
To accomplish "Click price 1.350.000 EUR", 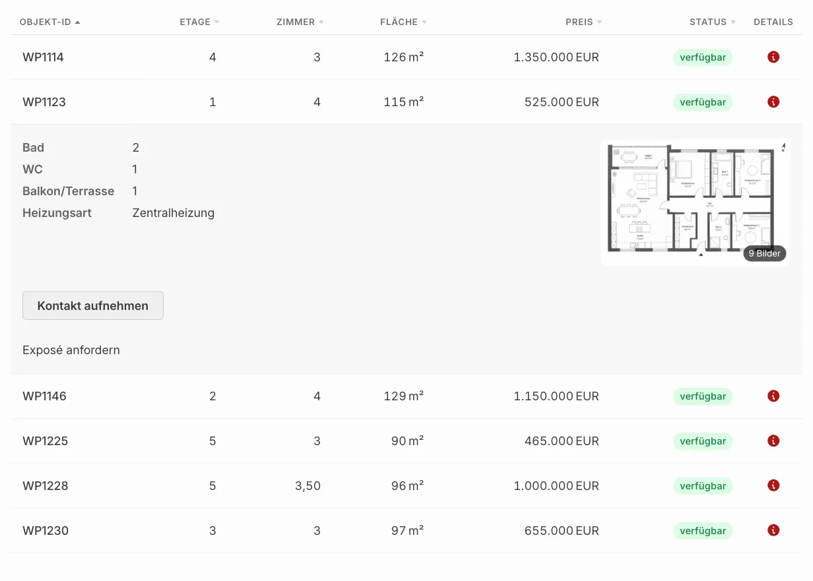I will point(556,57).
